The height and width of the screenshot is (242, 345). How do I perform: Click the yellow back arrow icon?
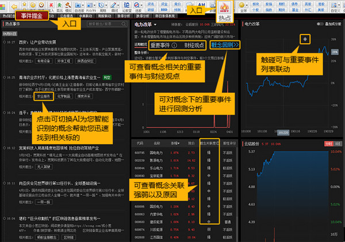click(x=14, y=6)
